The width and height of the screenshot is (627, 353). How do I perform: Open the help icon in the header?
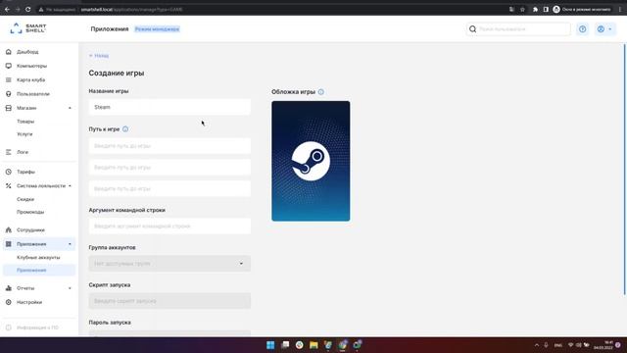click(x=583, y=29)
